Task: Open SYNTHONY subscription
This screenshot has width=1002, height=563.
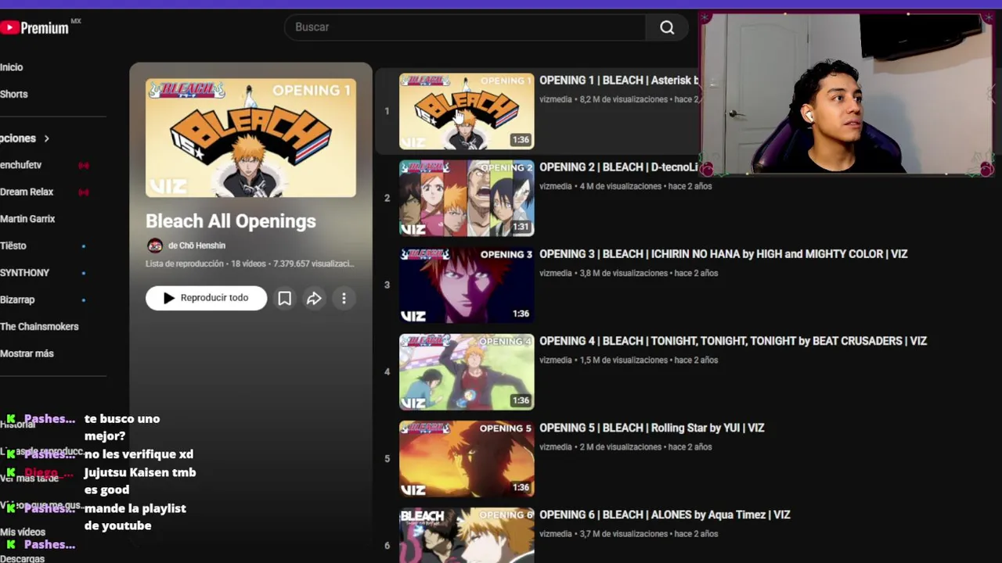Action: pos(25,272)
